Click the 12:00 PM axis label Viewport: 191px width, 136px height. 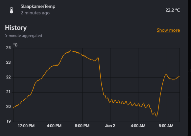pyautogui.click(x=26, y=126)
